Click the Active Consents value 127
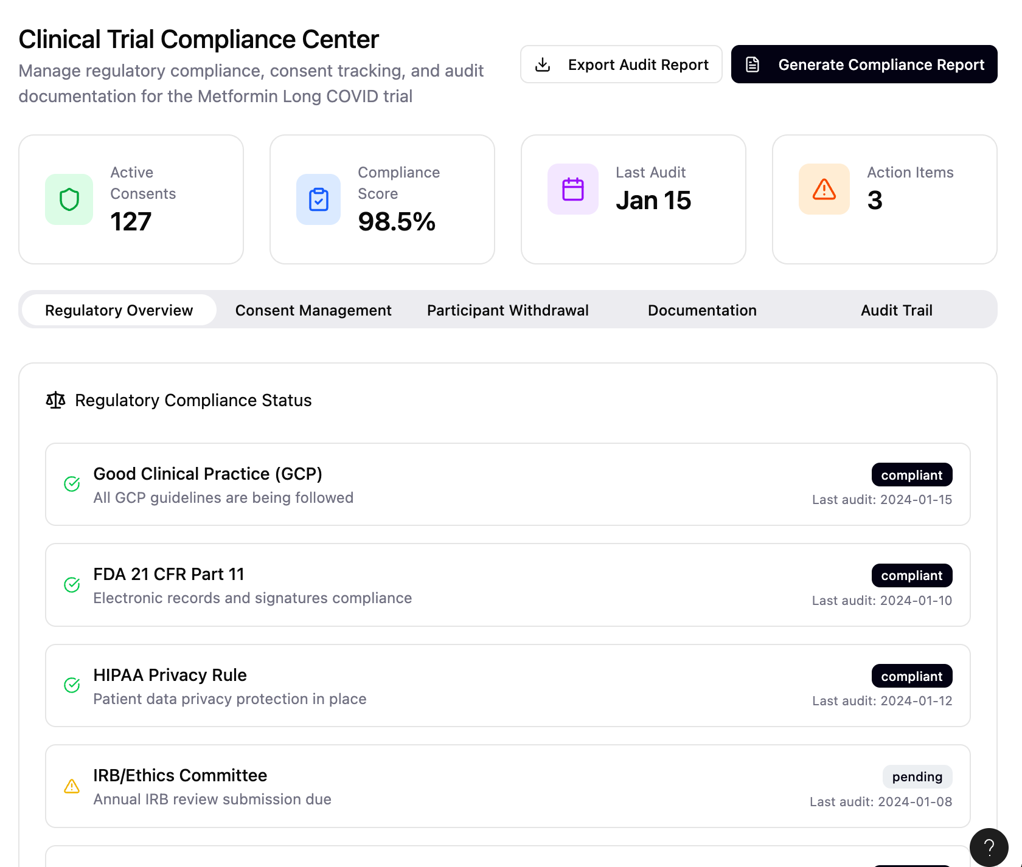The image size is (1022, 867). click(131, 221)
